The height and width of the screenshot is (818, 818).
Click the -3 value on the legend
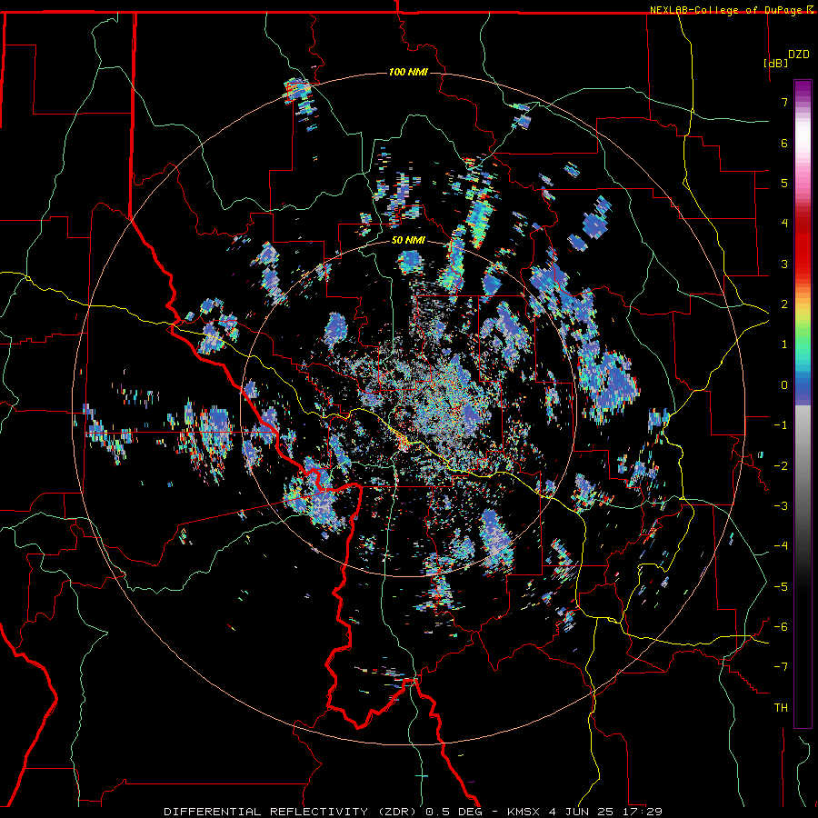click(x=781, y=505)
